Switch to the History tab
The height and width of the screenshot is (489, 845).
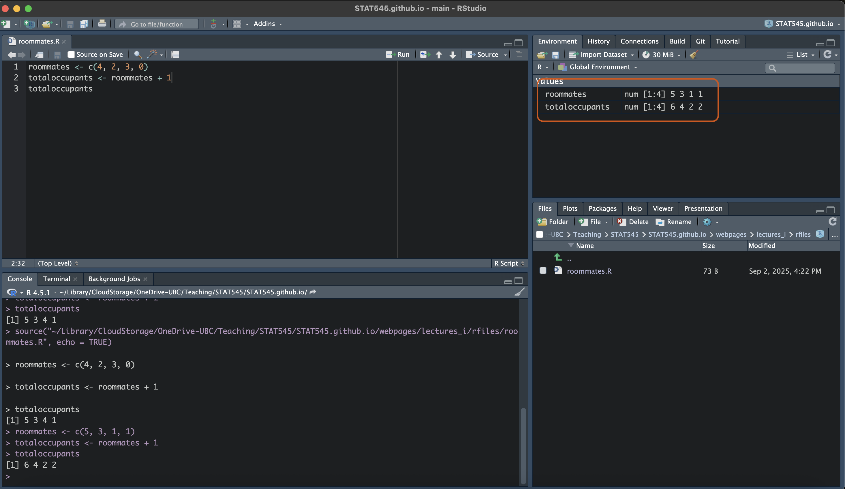(598, 41)
